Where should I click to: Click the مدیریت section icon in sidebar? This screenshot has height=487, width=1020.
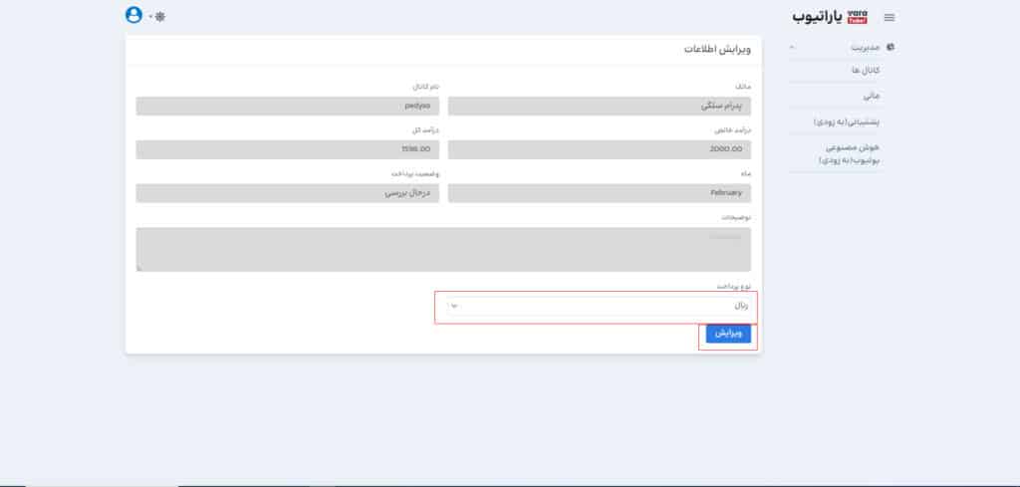(891, 47)
